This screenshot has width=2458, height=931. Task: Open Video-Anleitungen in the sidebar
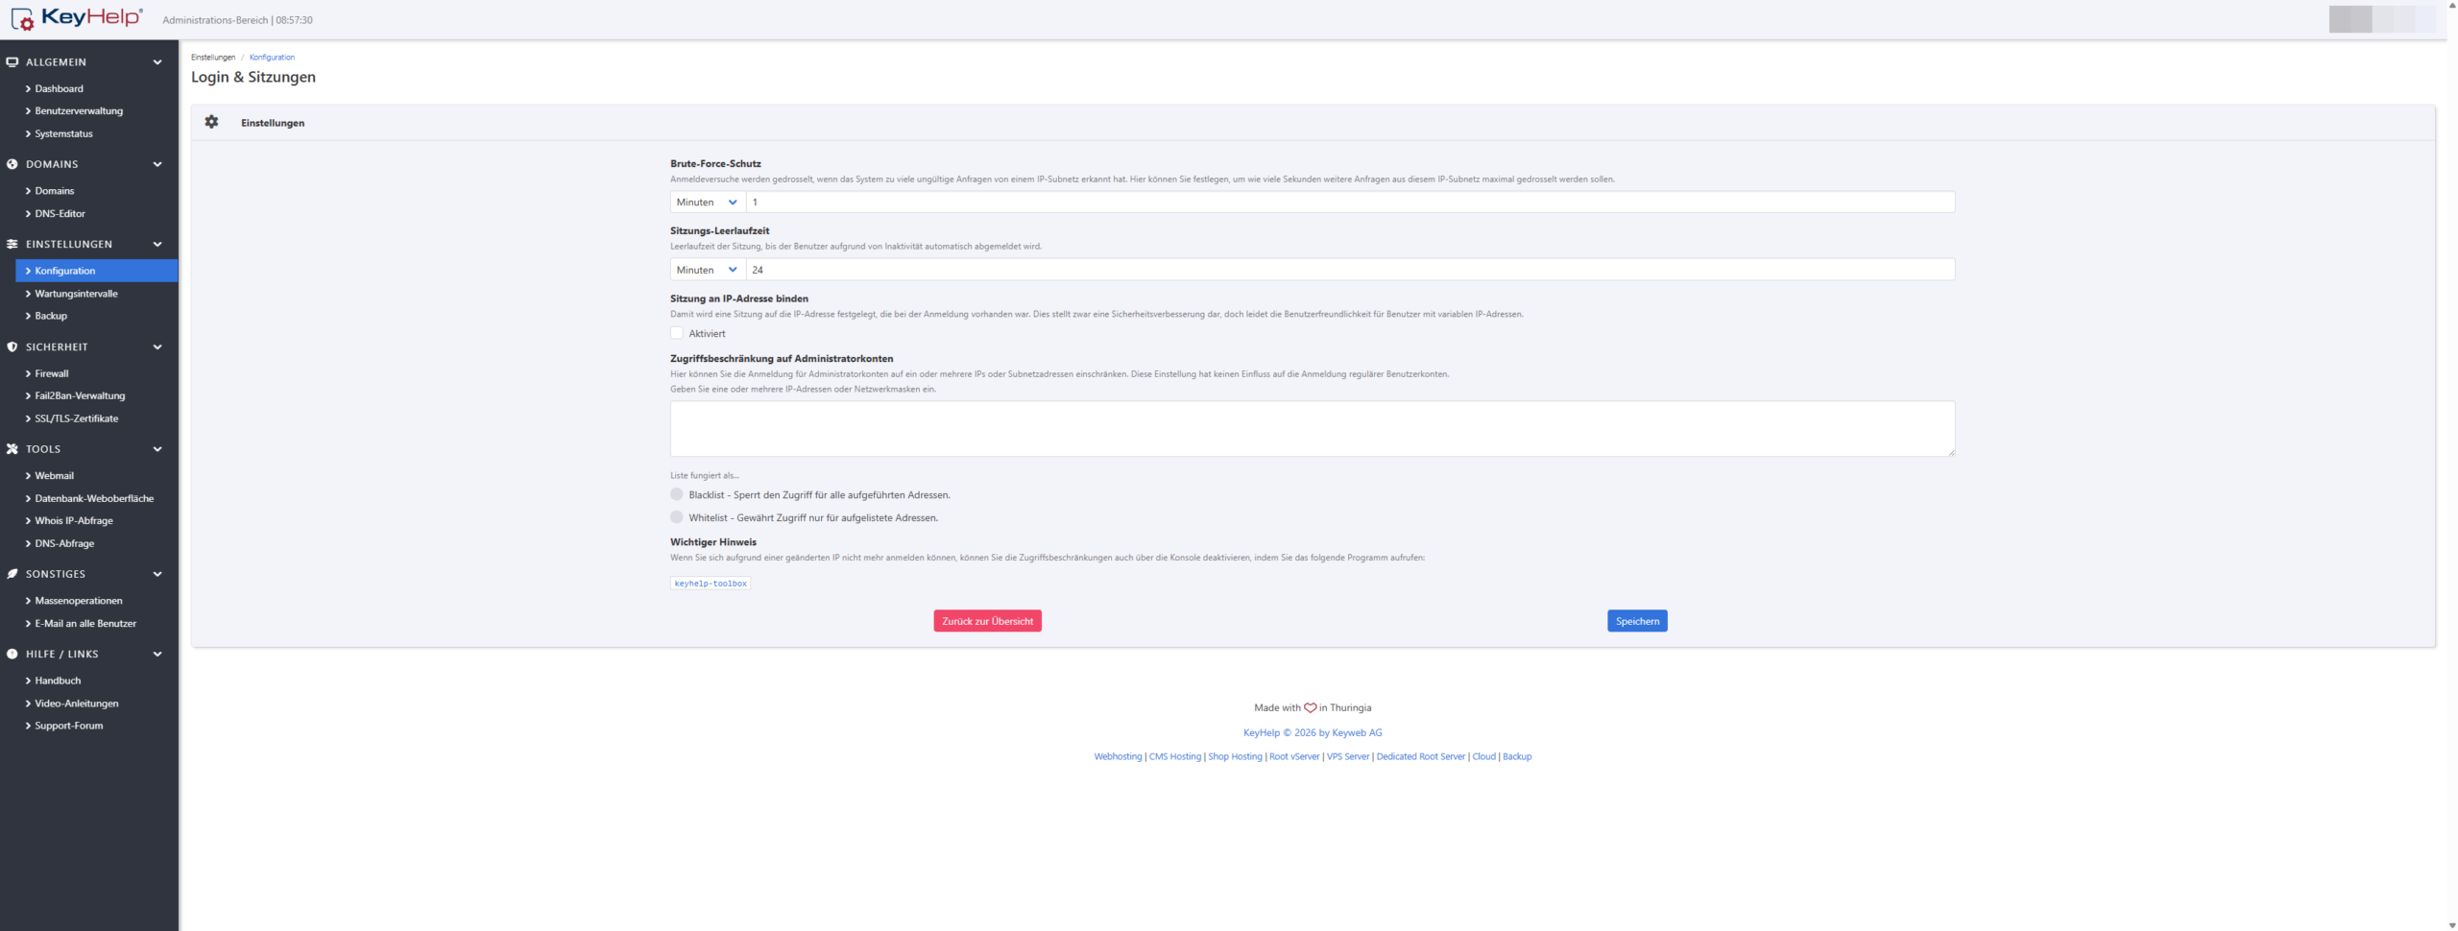[77, 704]
